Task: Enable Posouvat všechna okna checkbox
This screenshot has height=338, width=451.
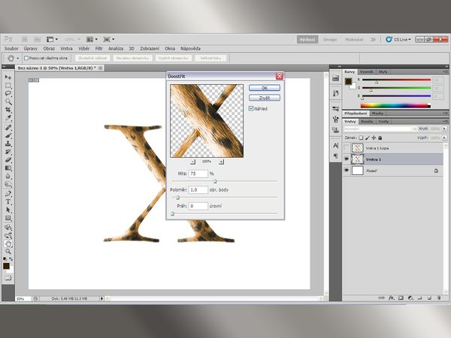Action: pos(26,57)
